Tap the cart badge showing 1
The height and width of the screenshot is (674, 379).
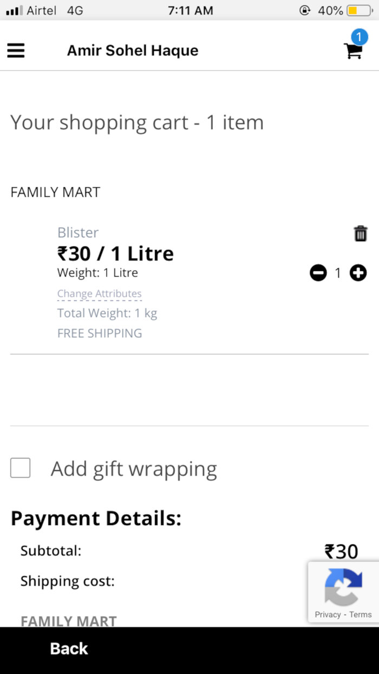click(360, 37)
